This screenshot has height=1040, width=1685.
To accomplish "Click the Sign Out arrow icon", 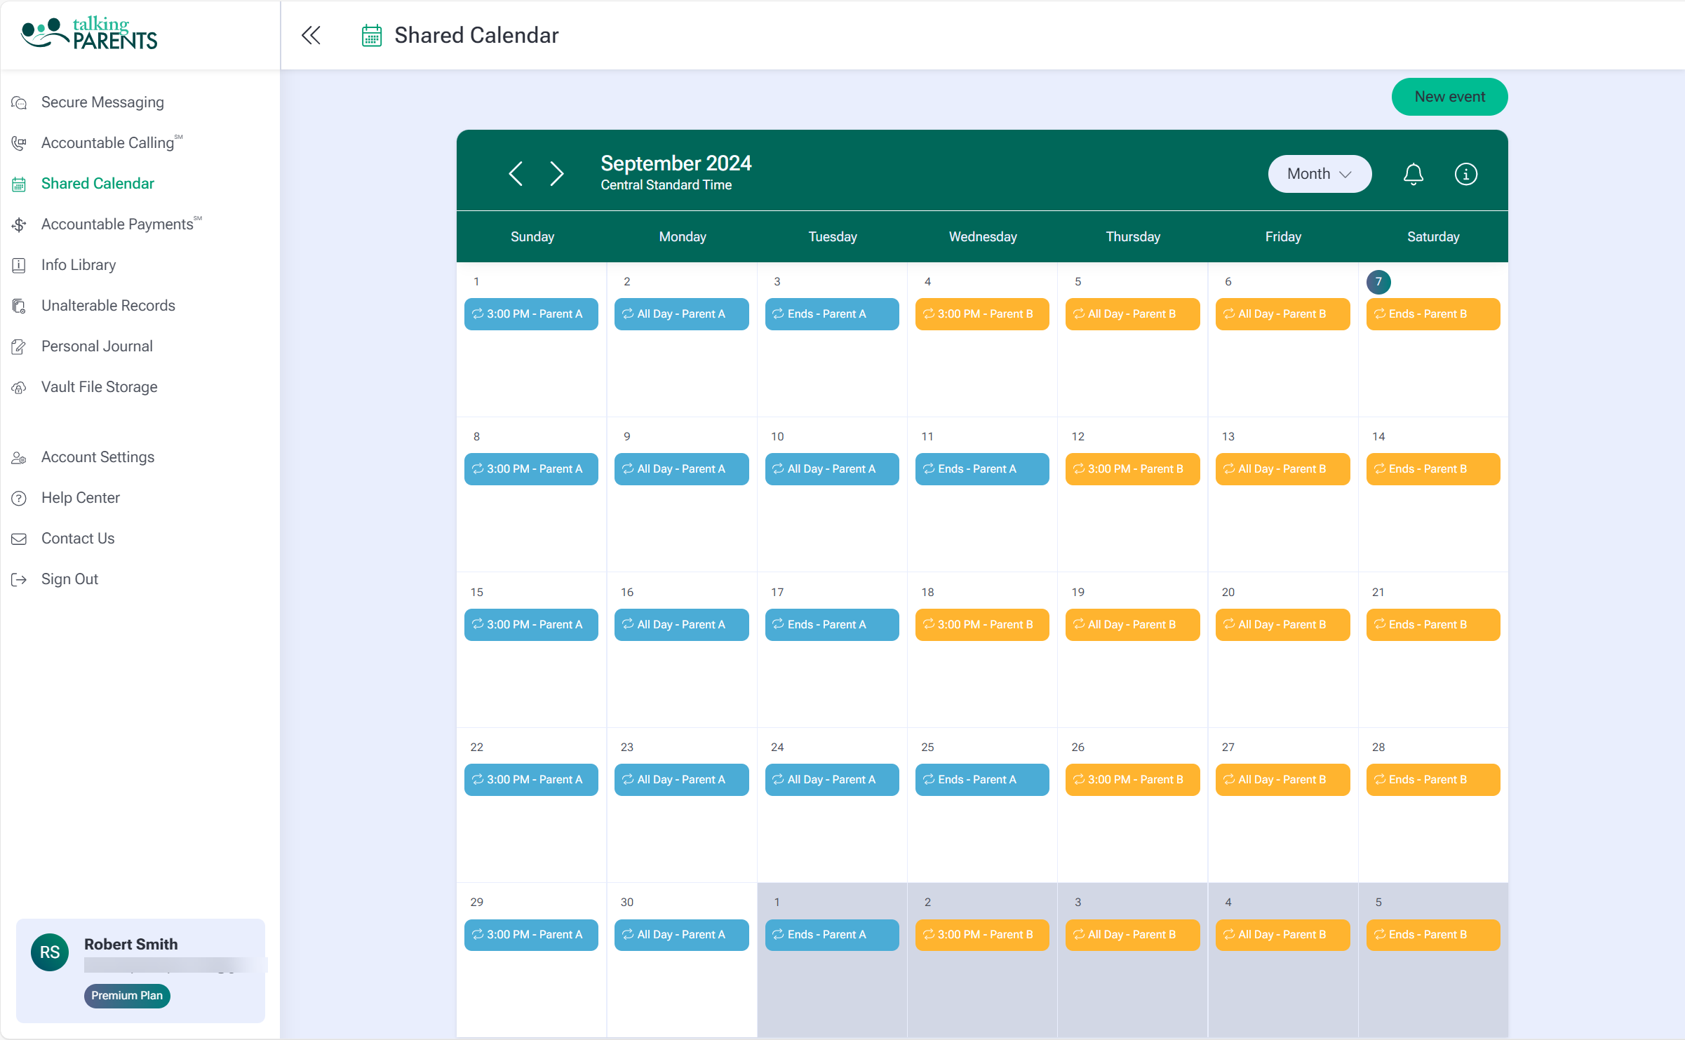I will tap(19, 580).
